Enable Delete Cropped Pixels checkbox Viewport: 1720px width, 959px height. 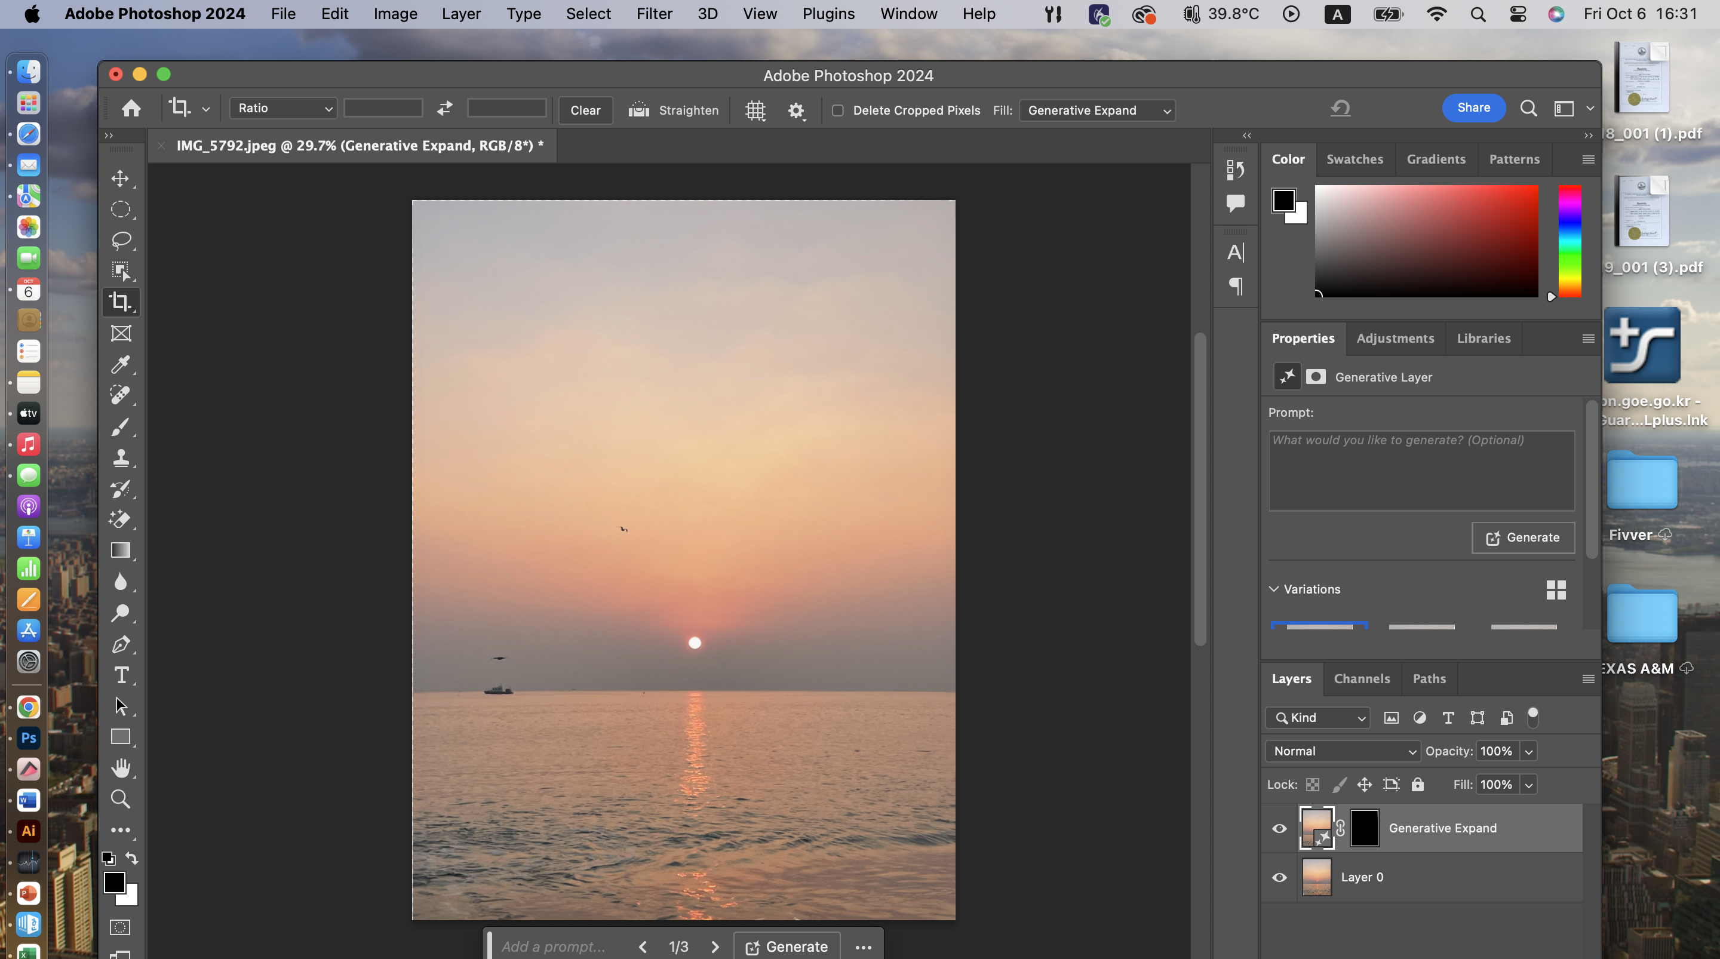[837, 110]
